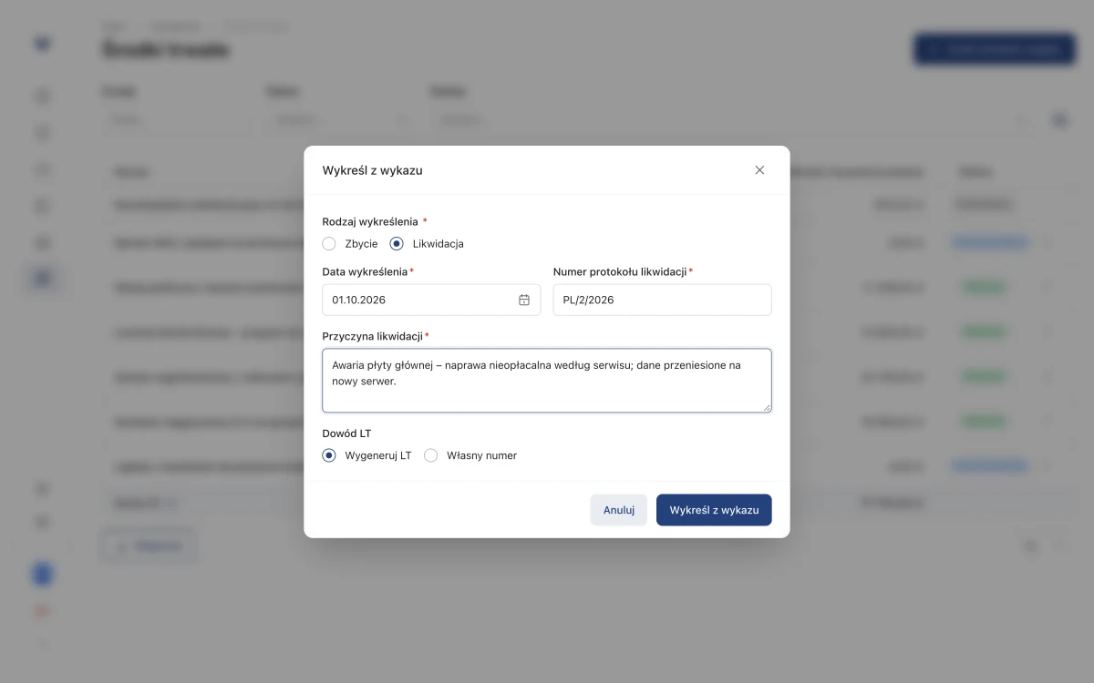This screenshot has height=683, width=1094.
Task: Open the middle blurred filter dropdown
Action: 338,119
